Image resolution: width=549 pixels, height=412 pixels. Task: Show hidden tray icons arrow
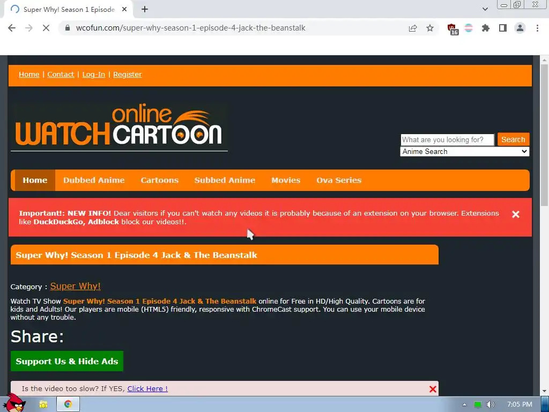point(464,404)
